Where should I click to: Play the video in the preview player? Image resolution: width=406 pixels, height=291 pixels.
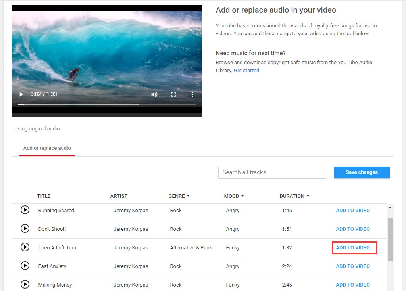point(21,94)
